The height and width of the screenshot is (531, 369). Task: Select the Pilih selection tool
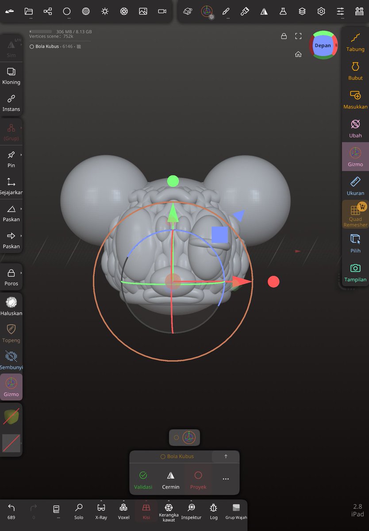click(x=355, y=244)
